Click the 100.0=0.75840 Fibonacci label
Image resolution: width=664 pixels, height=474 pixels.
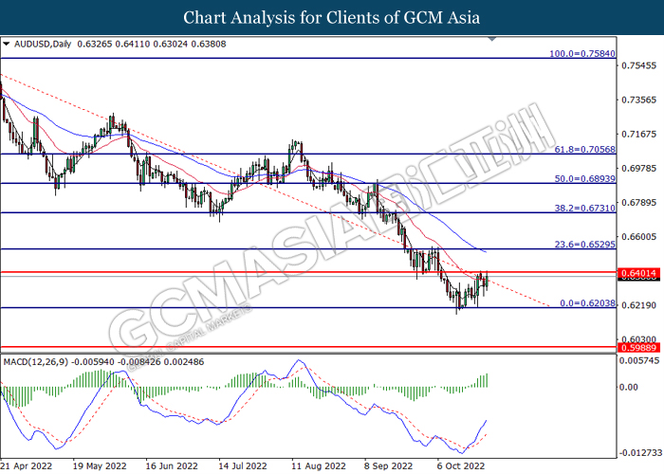[582, 54]
